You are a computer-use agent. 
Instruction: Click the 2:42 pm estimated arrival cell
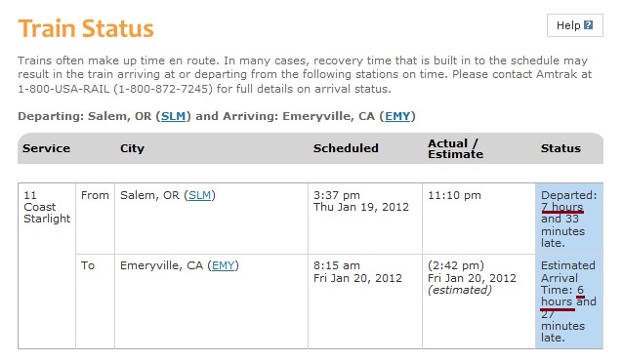click(478, 301)
